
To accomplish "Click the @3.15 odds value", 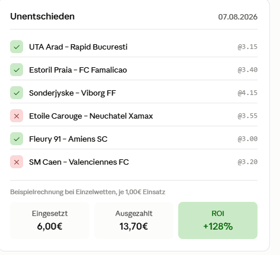I will coord(247,47).
